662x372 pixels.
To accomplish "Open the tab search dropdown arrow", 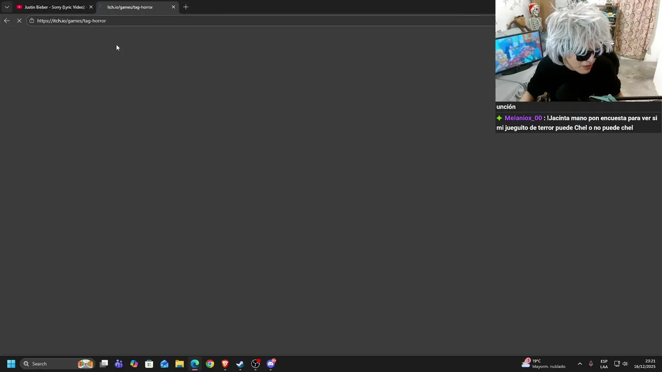I will tap(7, 7).
